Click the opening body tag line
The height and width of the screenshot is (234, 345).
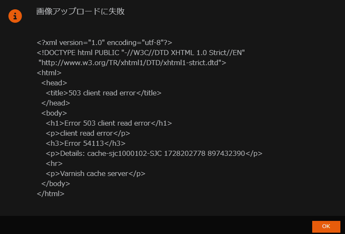[x=54, y=113]
